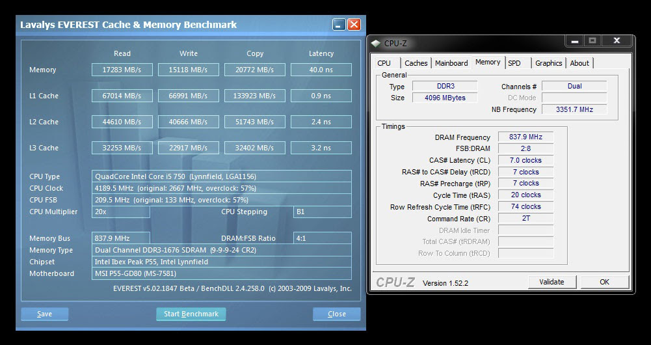Open the Mainboard tab in CPU-Z
Screen dimensions: 651x345
tap(451, 63)
